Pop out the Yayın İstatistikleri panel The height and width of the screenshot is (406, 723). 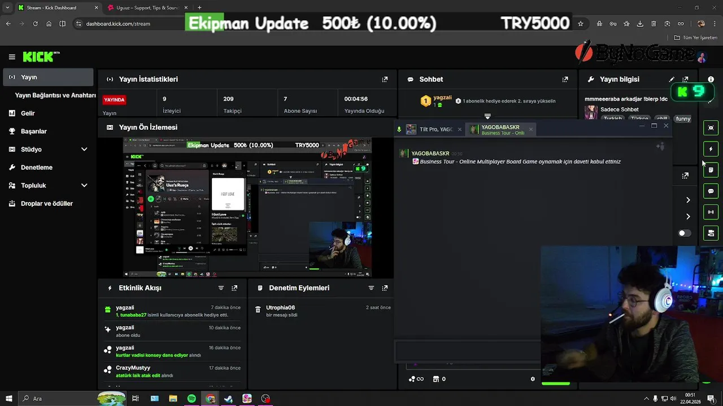point(385,80)
